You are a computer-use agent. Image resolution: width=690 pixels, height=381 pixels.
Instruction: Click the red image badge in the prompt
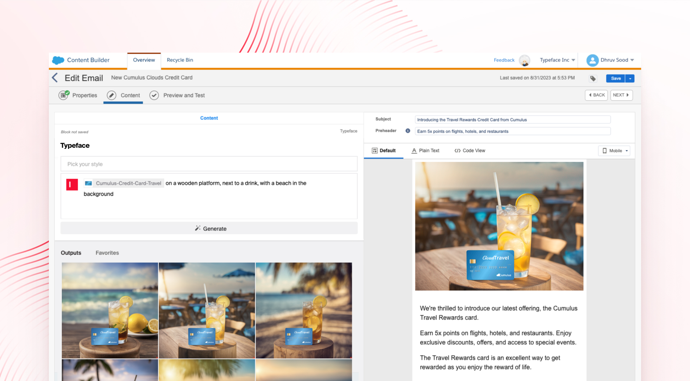tap(72, 184)
